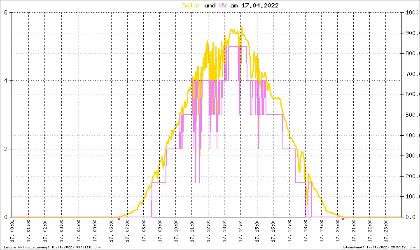Click the Letzte Aktualisierung timestamp text

pos(52,247)
